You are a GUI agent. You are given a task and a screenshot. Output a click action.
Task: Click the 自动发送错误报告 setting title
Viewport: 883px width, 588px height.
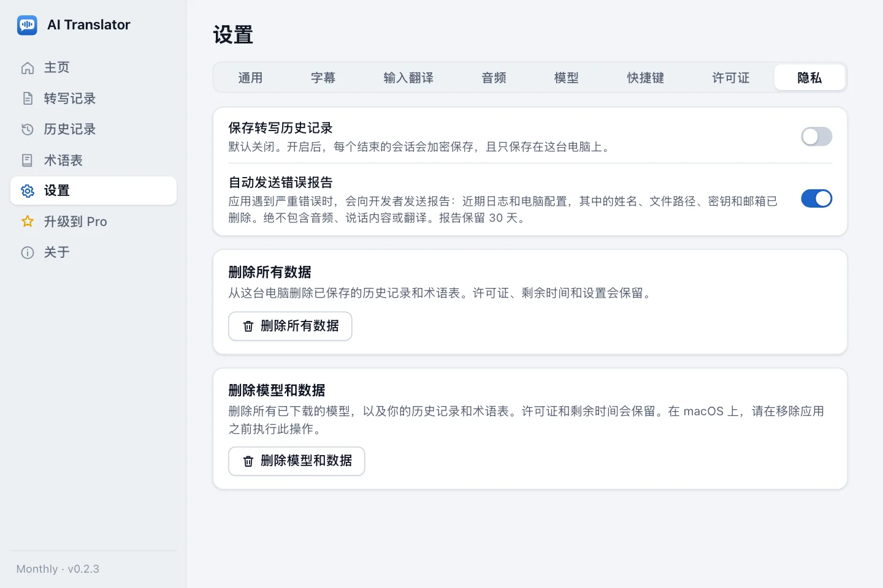coord(280,183)
